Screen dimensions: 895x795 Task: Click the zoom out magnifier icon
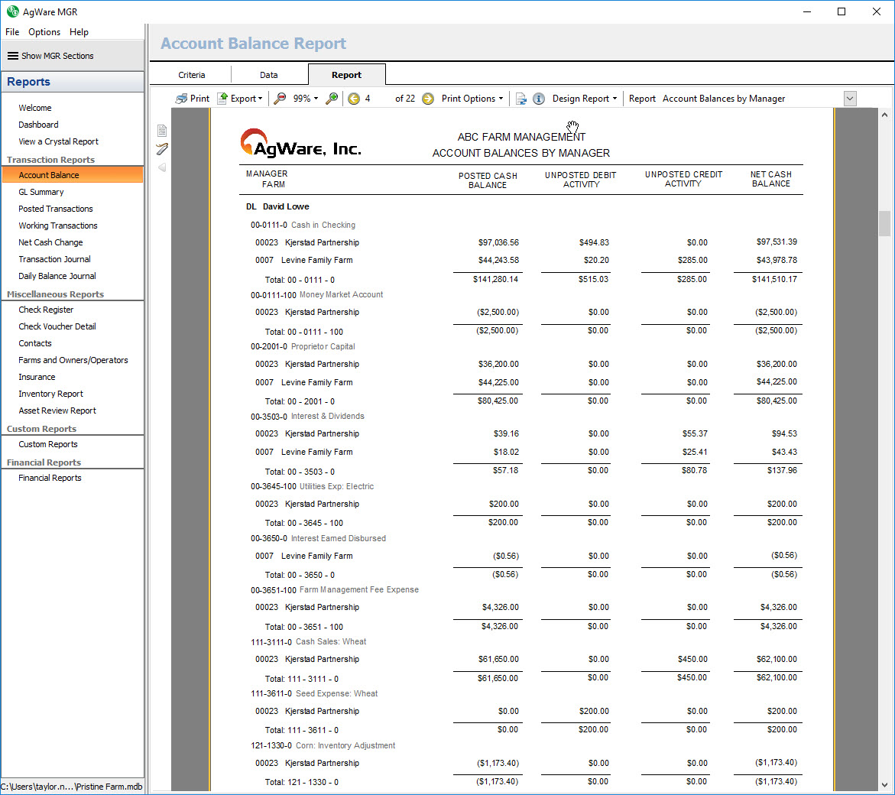[280, 99]
